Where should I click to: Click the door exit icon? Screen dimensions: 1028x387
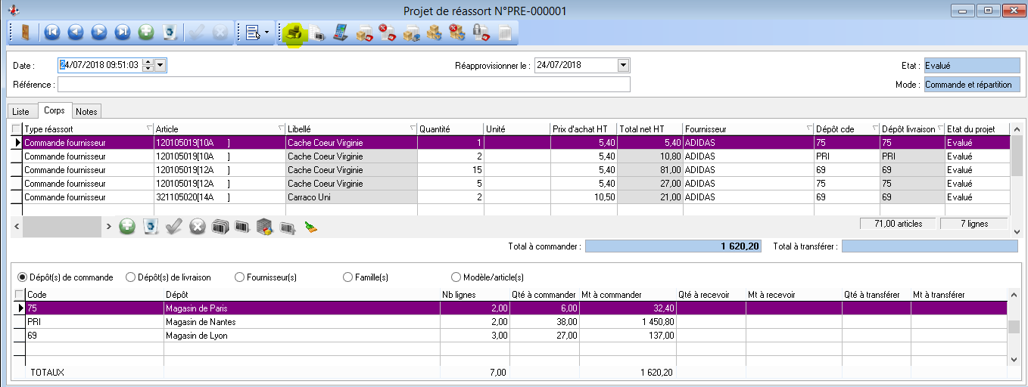pyautogui.click(x=23, y=33)
